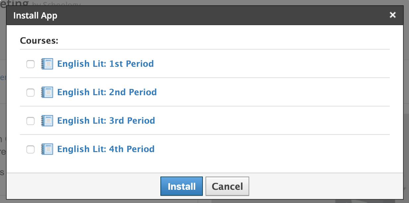Check the English Lit: 3rd Period checkbox
The image size is (409, 203).
pyautogui.click(x=30, y=121)
